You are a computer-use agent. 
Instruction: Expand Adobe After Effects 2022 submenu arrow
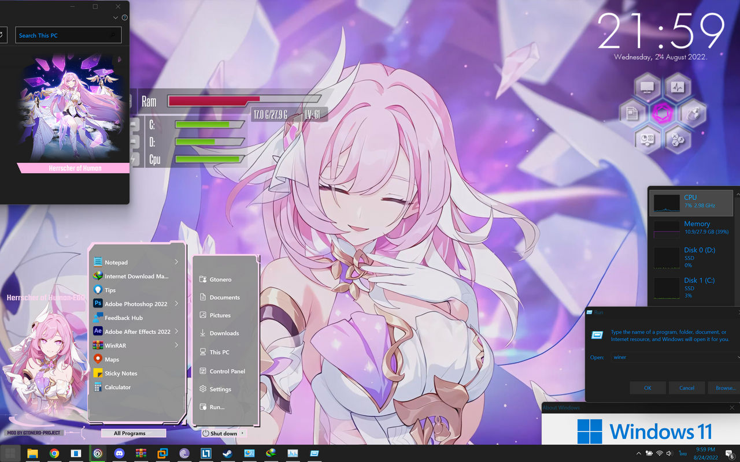(x=176, y=331)
